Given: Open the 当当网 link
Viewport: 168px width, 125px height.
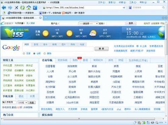Looking at the screenshot, I should point(72,82).
